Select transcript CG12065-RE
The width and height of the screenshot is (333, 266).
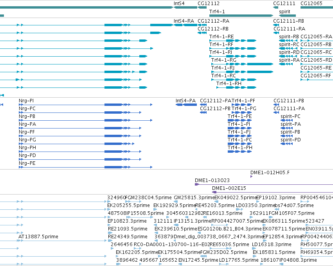pos(316,68)
